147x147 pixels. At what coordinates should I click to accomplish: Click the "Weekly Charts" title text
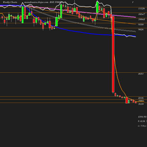10,2
